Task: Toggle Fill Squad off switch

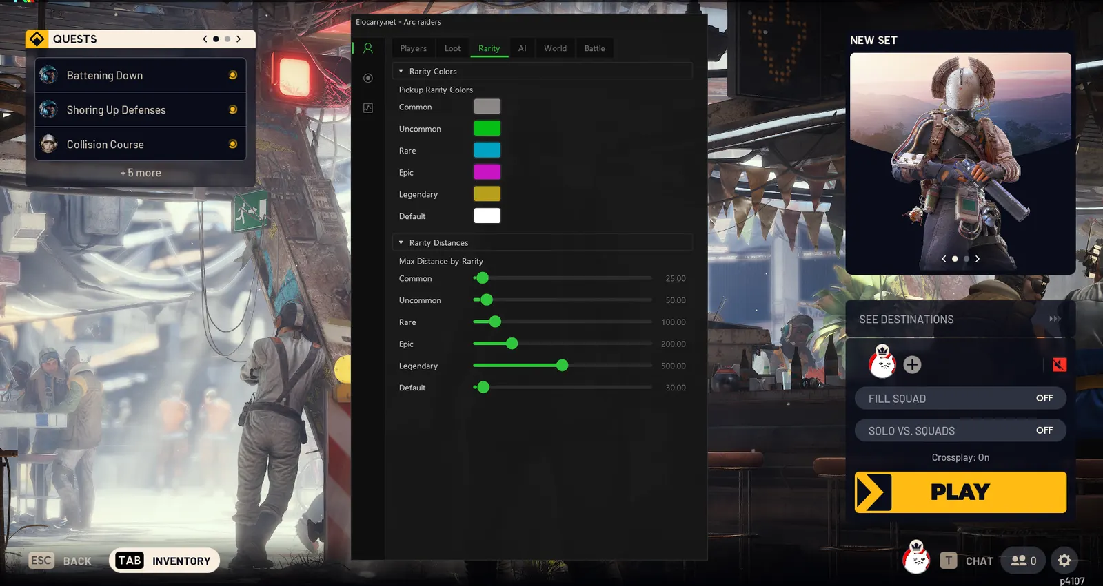Action: 961,398
